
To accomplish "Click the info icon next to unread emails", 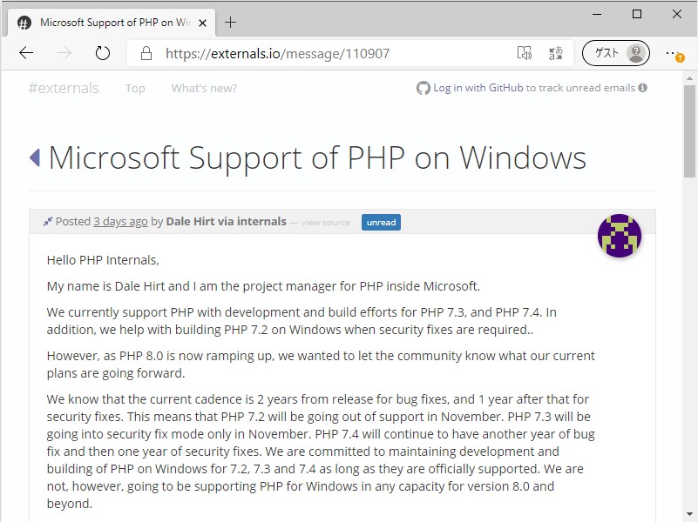I will click(x=642, y=88).
